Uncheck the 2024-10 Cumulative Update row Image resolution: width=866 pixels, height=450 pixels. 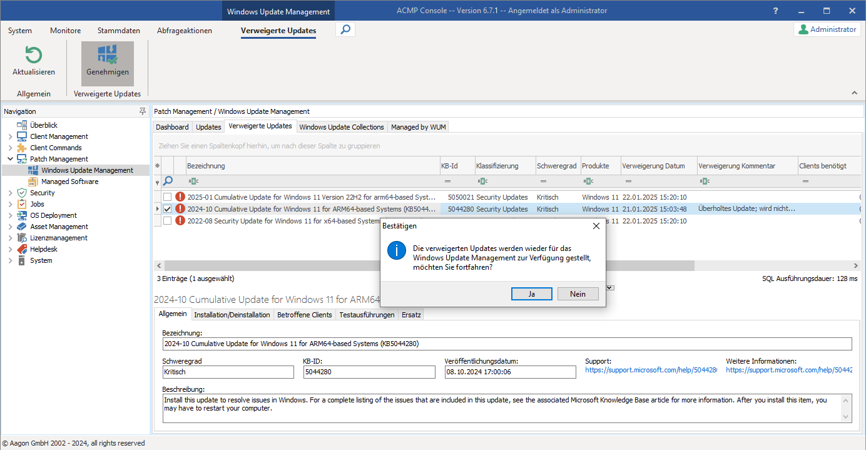click(166, 208)
